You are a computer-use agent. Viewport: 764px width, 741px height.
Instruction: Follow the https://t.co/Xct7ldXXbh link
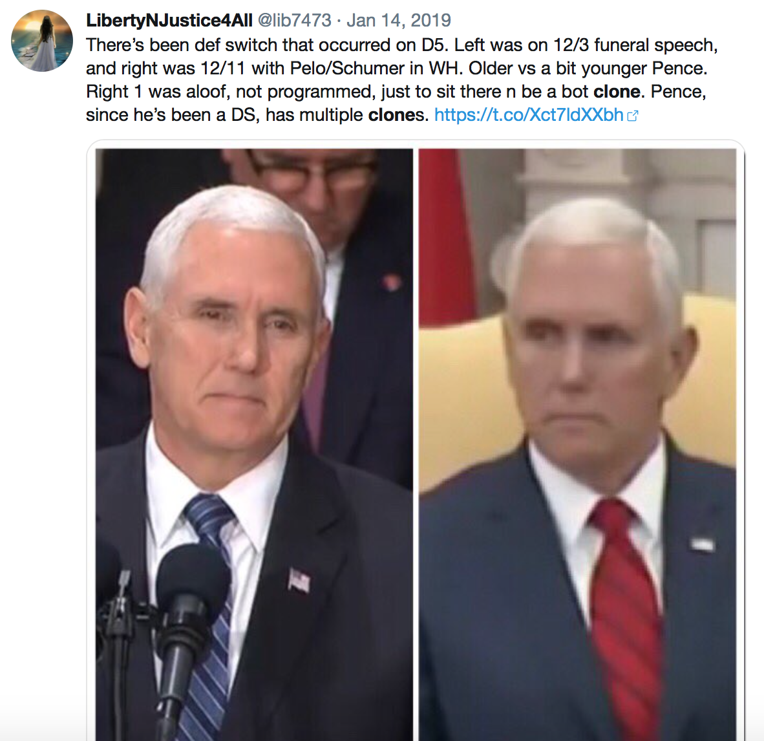tap(529, 115)
